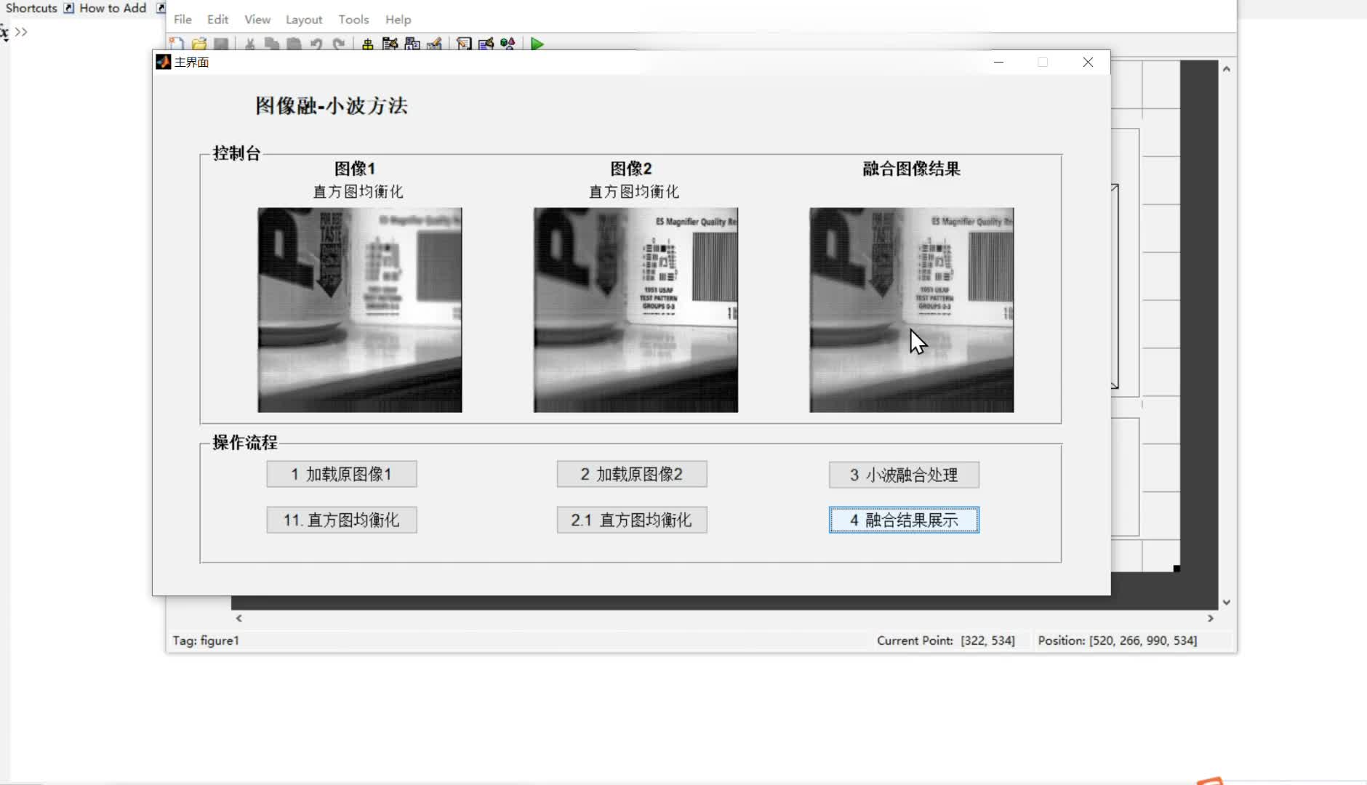1367x785 pixels.
Task: Open the Toolbar Editor
Action: coord(434,44)
